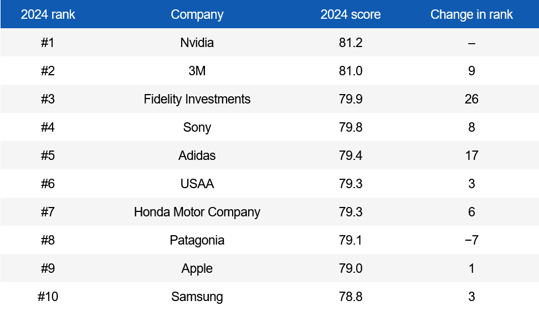This screenshot has width=539, height=311.
Task: Select the Sony company name
Action: [197, 127]
